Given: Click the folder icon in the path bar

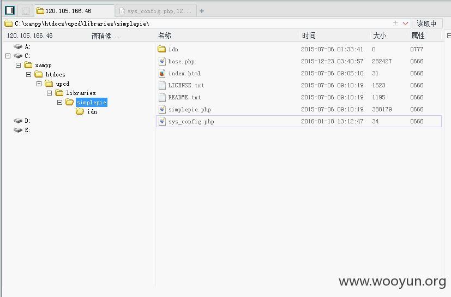Looking at the screenshot, I should pos(9,23).
